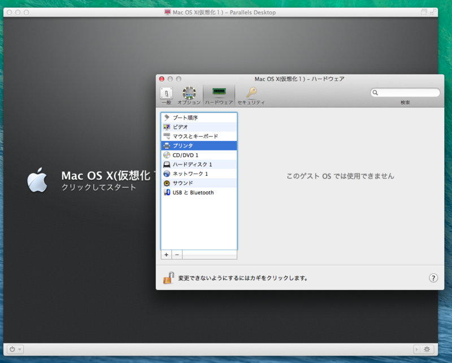Click the arrow expander beside the gear
The image size is (452, 363).
pos(416,349)
